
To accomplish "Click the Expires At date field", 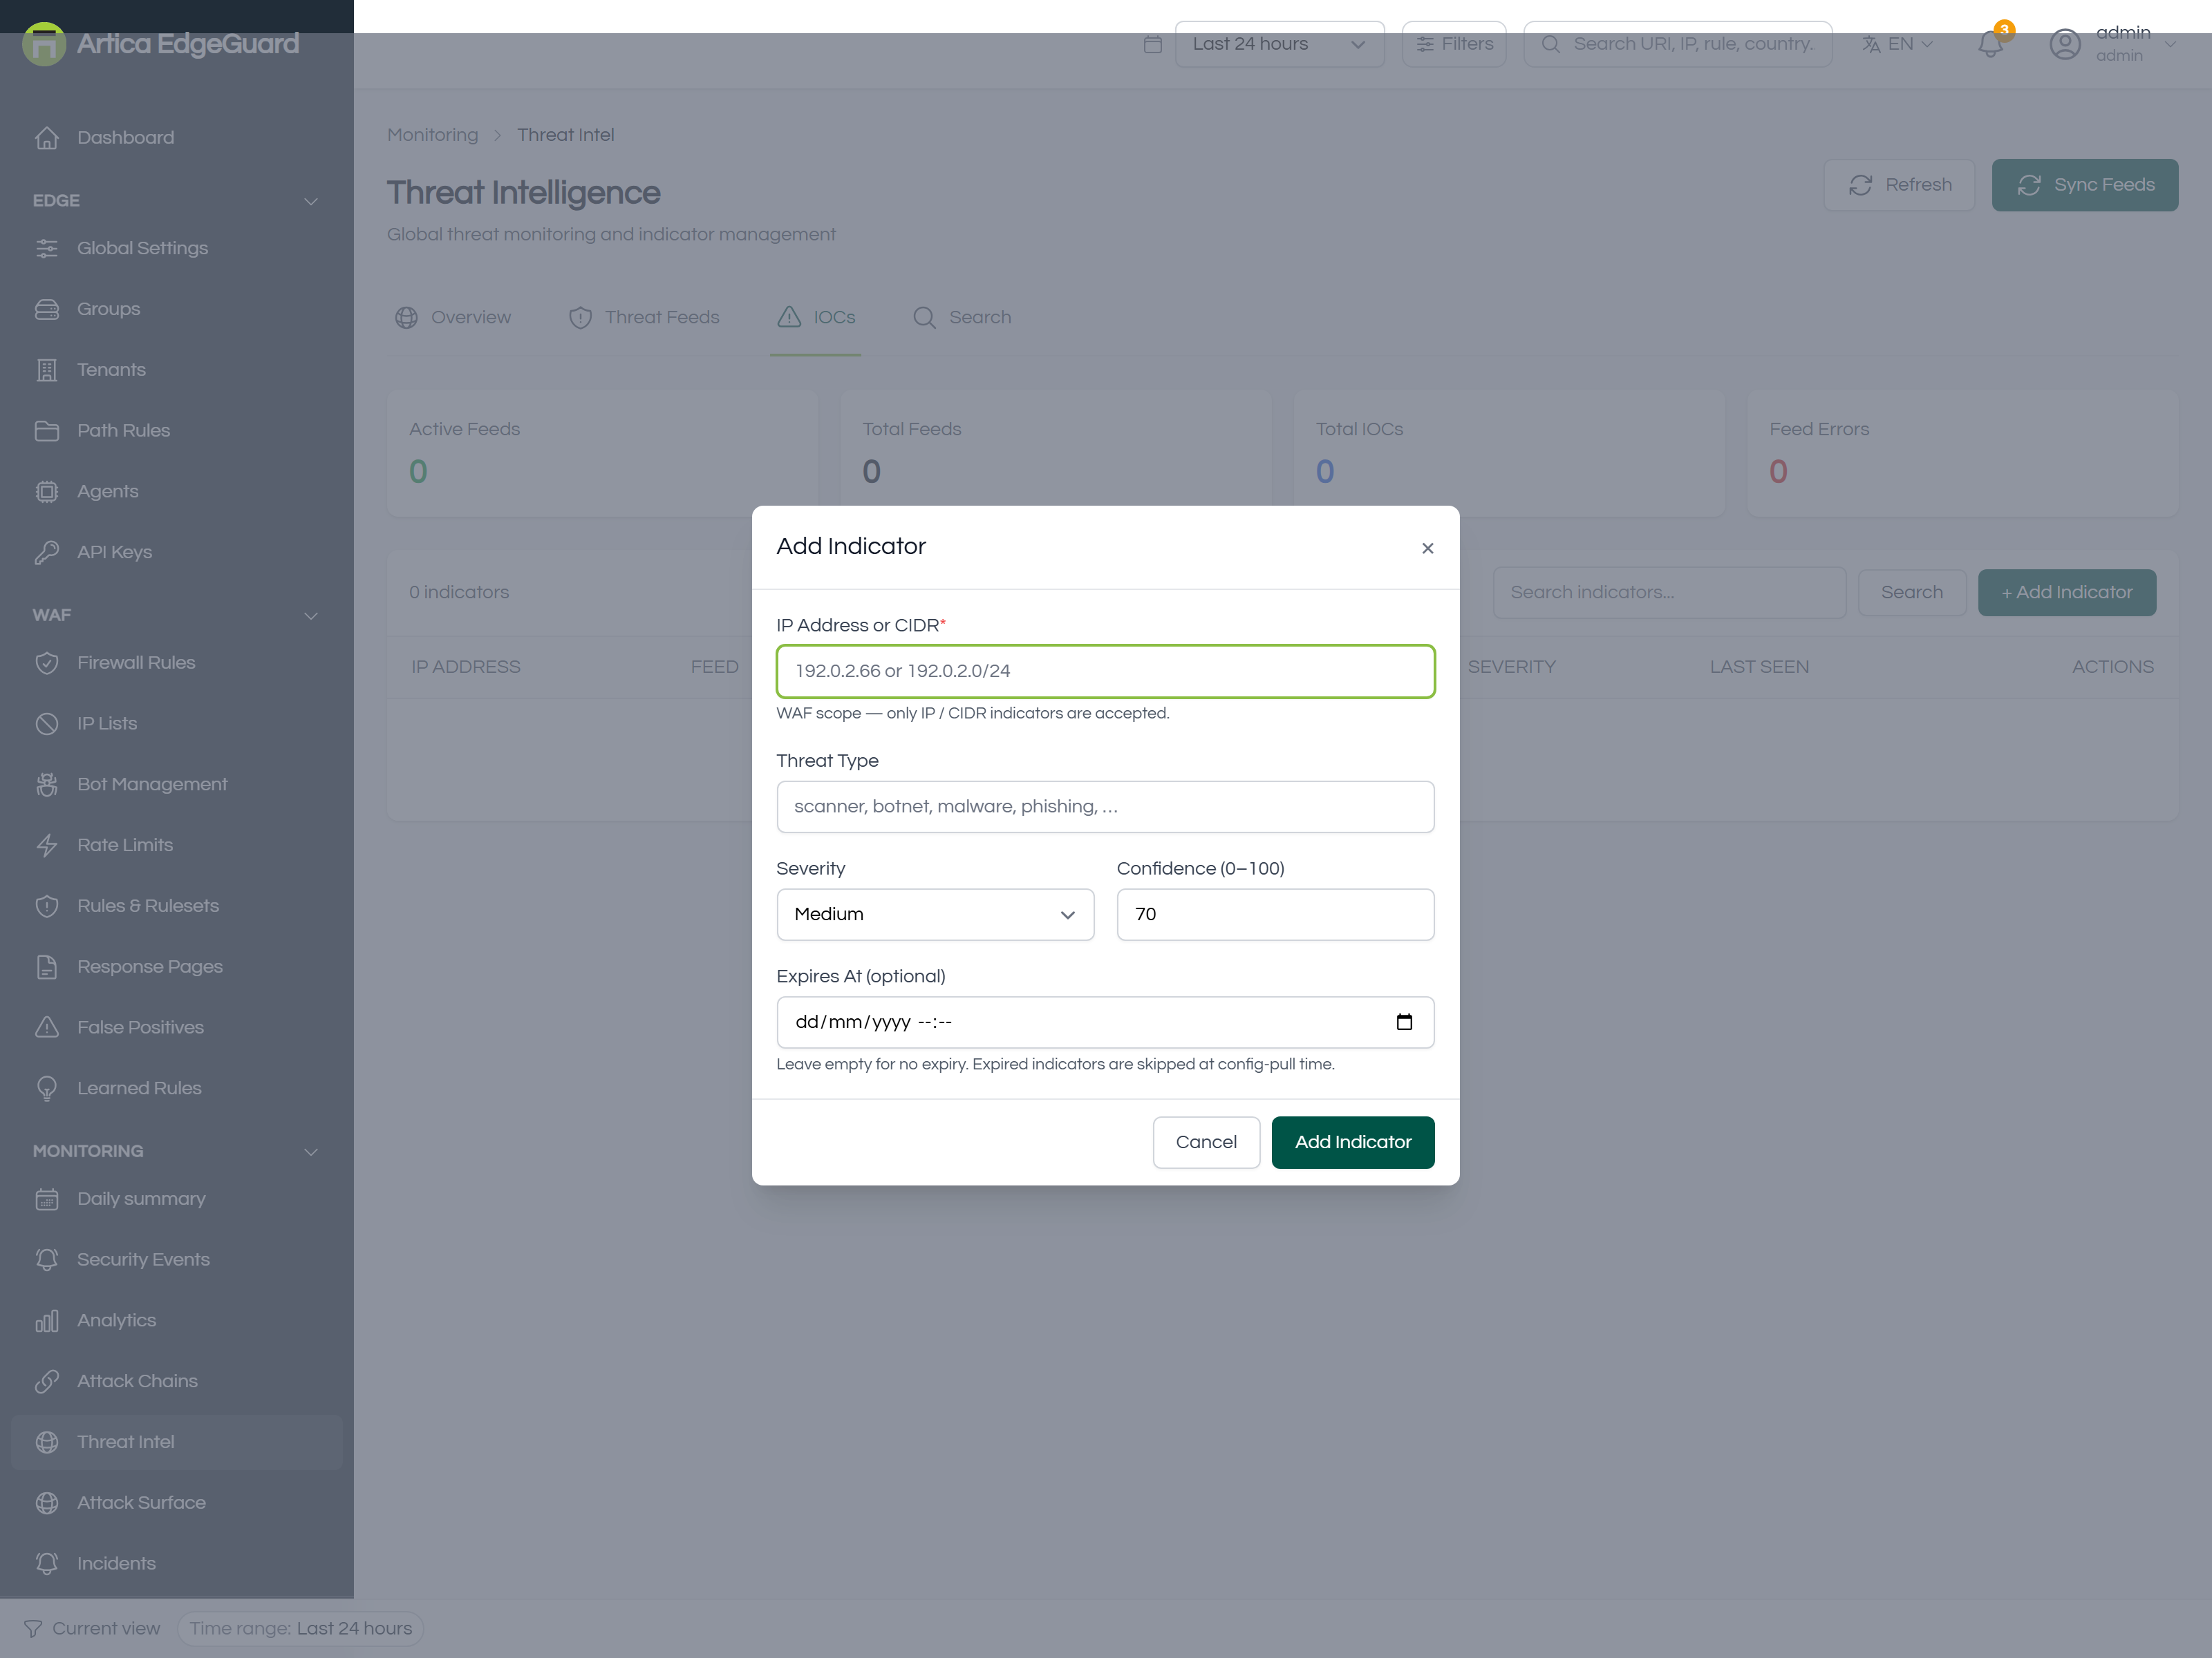I will (1105, 1022).
